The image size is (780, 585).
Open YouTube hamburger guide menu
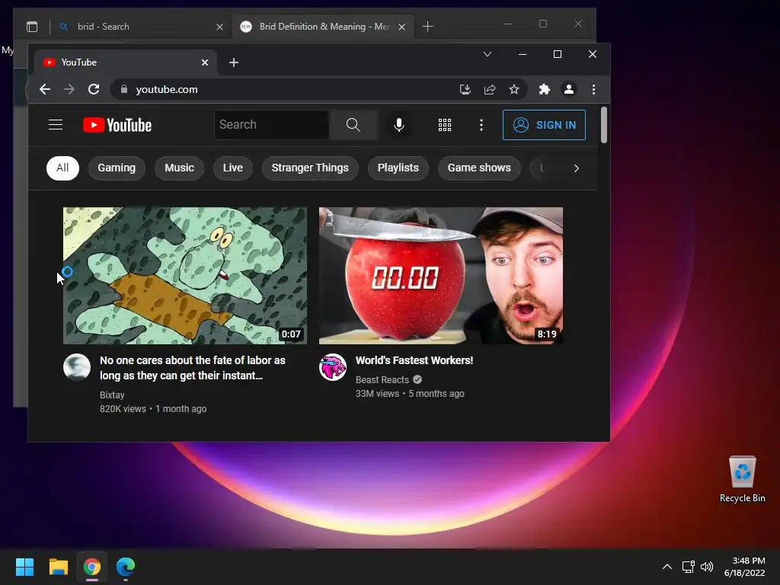point(56,125)
